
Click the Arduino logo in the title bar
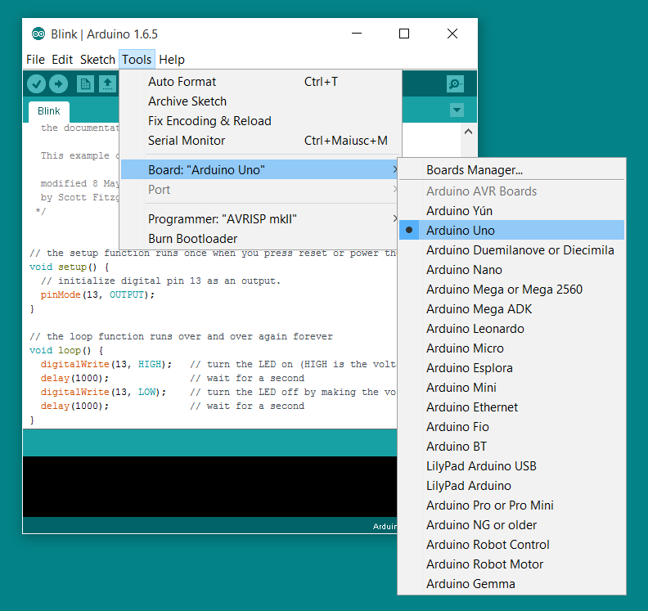click(38, 34)
